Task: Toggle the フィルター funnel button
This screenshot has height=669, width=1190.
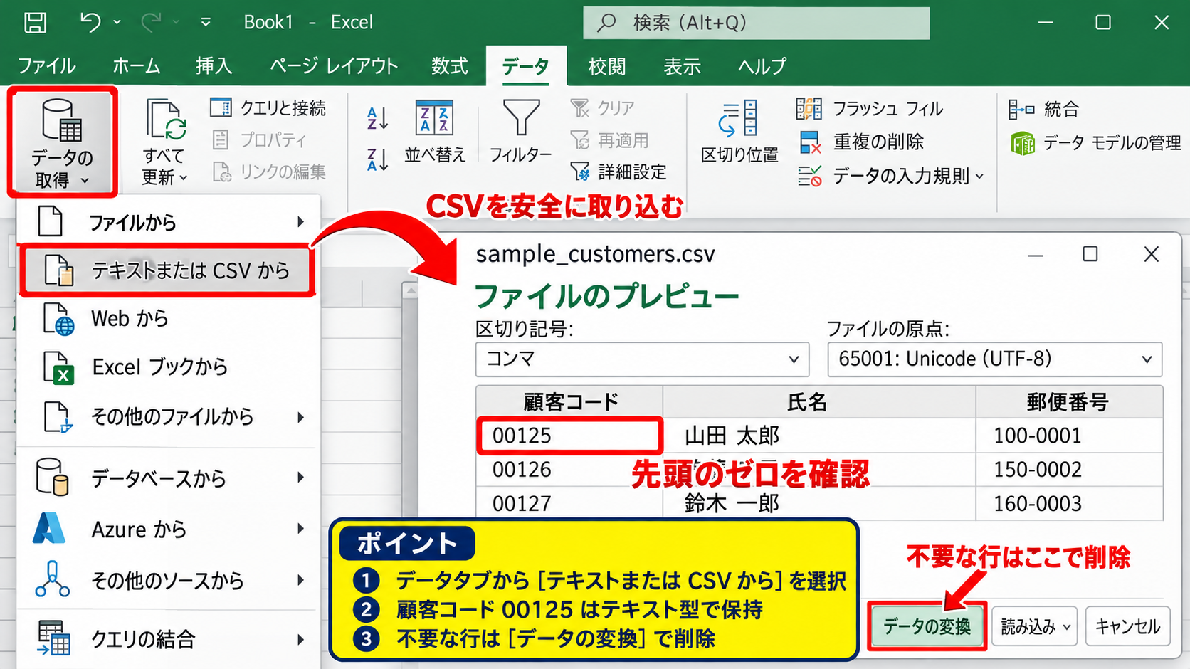Action: 521,132
